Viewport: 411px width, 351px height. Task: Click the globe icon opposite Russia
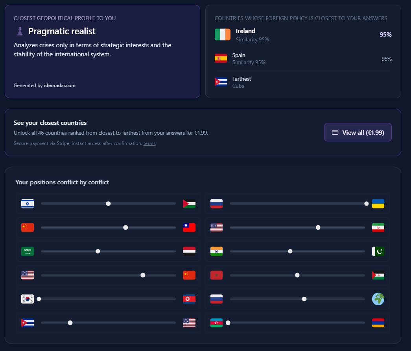pyautogui.click(x=378, y=299)
